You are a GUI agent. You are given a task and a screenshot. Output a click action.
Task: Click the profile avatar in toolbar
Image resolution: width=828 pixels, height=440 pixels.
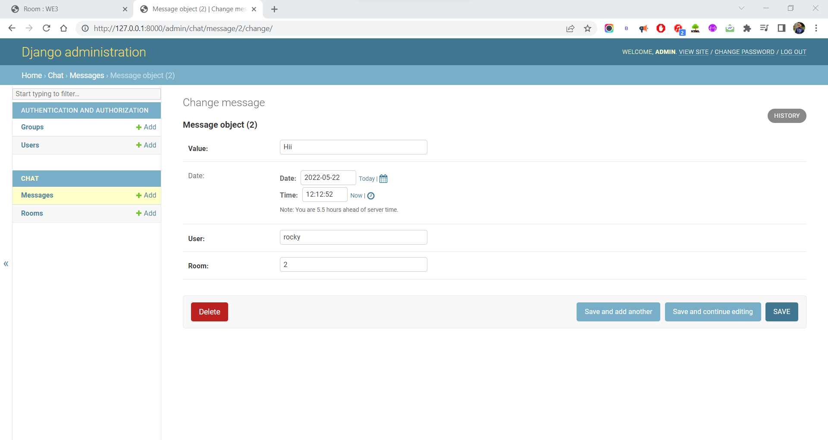(x=799, y=28)
